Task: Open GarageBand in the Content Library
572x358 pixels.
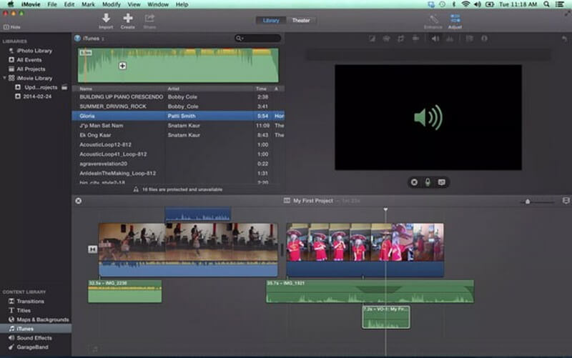Action: coord(32,347)
